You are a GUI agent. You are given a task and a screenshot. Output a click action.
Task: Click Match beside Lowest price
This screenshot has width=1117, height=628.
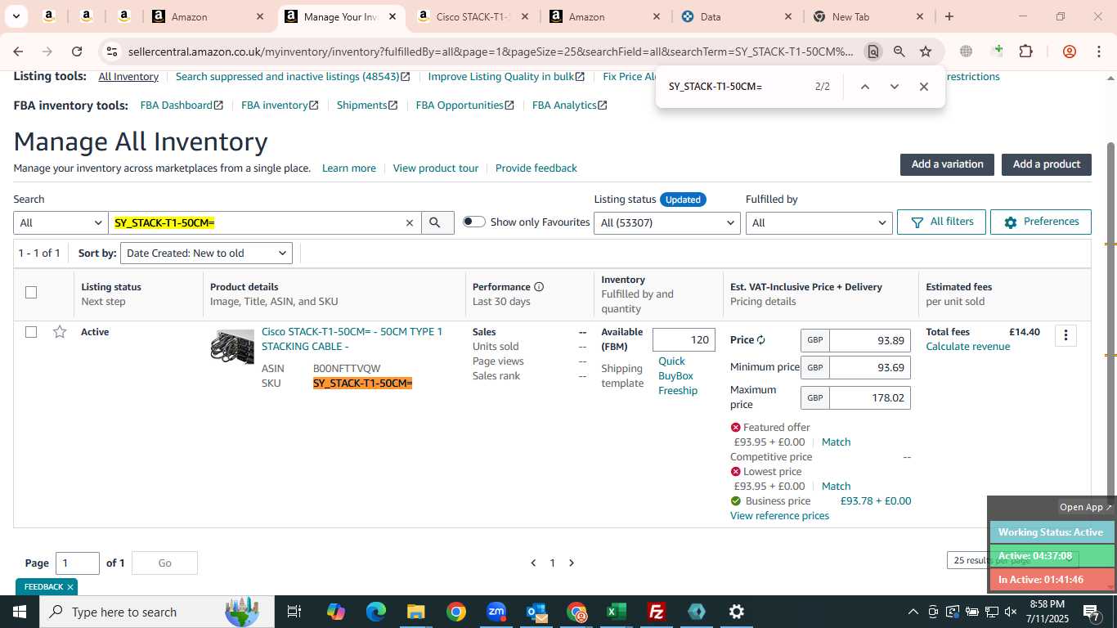(836, 486)
